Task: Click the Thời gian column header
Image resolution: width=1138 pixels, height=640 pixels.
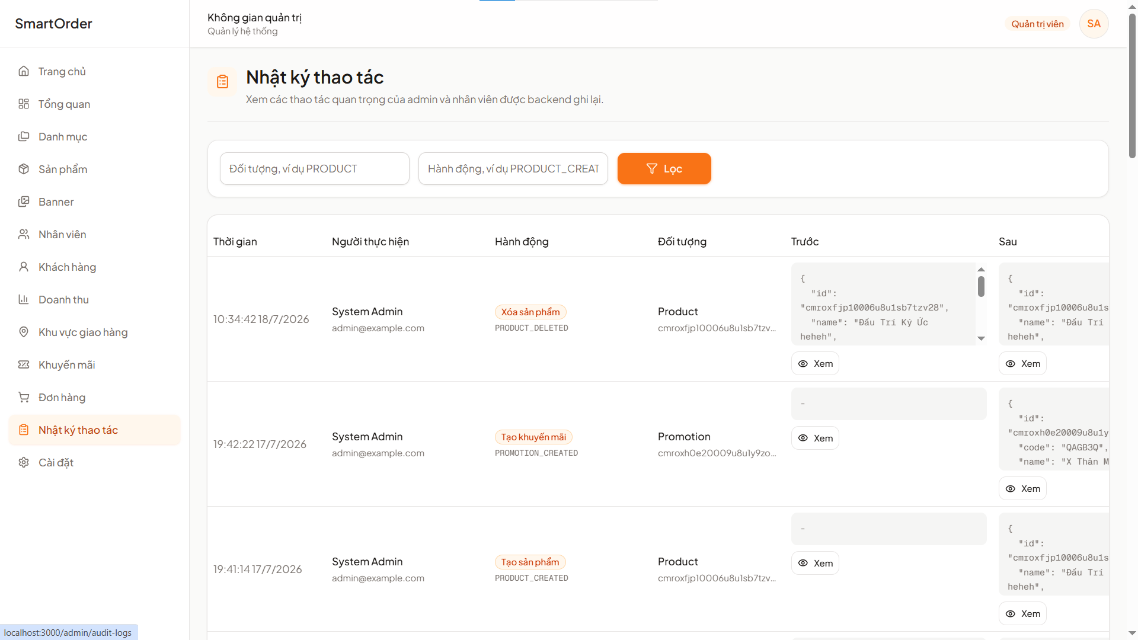Action: click(235, 241)
